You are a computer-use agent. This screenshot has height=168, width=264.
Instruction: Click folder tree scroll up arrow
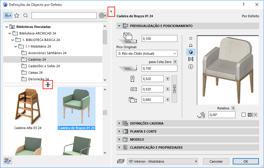point(105,26)
